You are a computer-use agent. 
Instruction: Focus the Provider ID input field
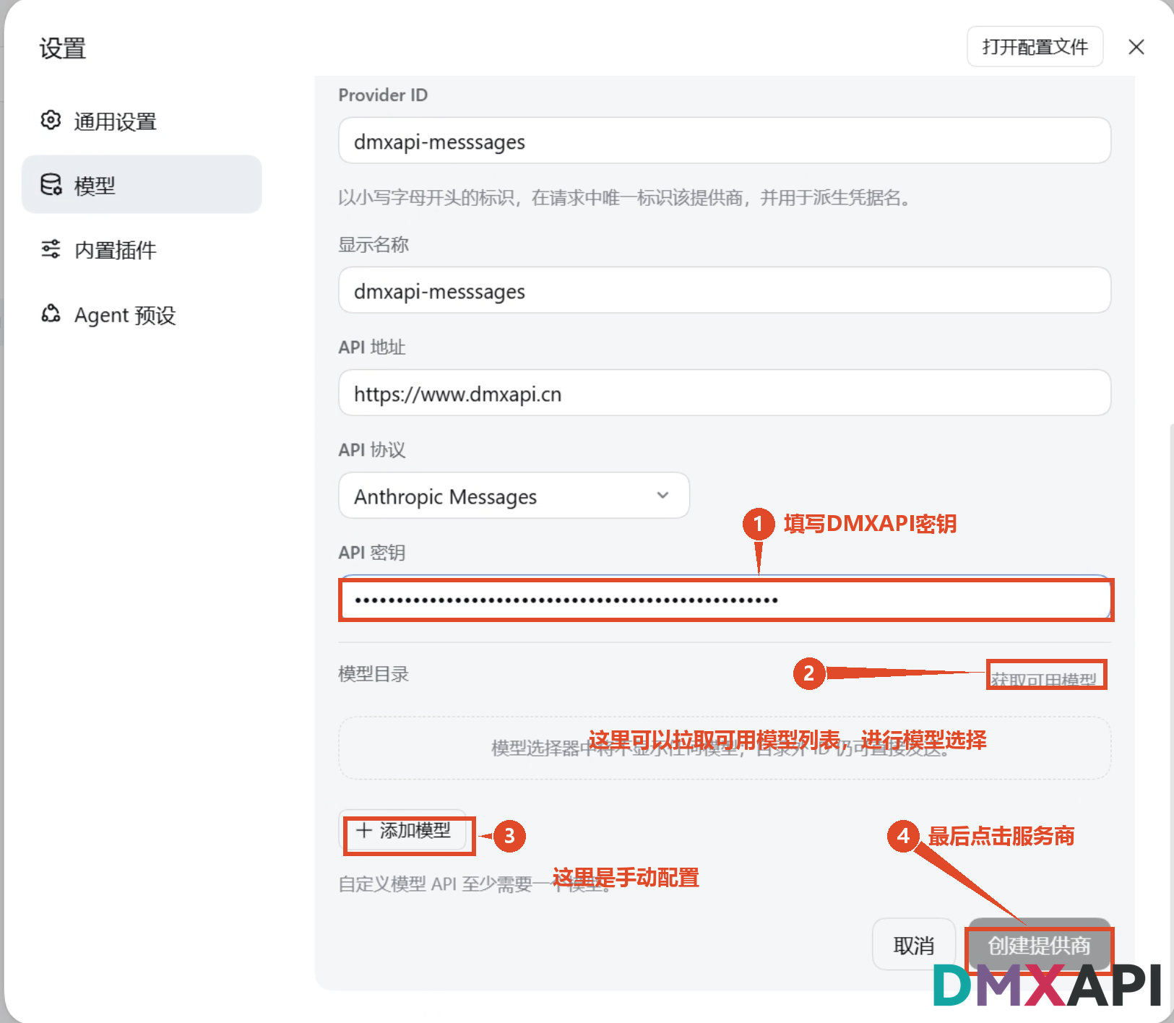coord(724,141)
